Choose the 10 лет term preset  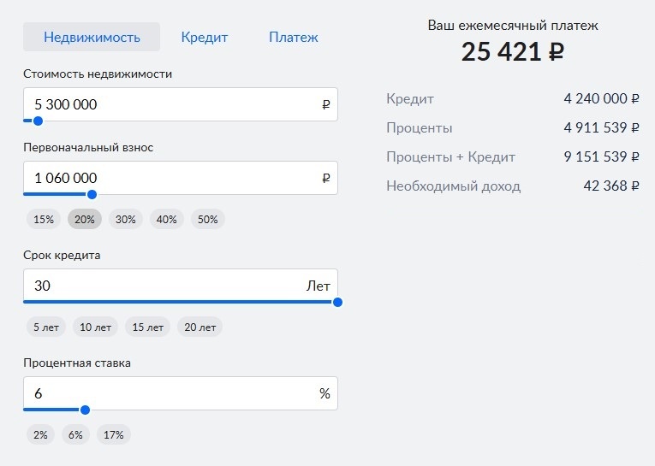[97, 327]
